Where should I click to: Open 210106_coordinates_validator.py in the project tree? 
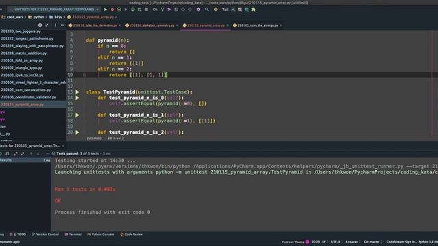tap(29, 97)
